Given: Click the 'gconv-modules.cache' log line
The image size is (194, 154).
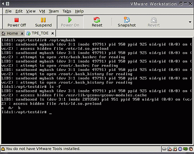Looking at the screenshot, I should tap(74, 95).
